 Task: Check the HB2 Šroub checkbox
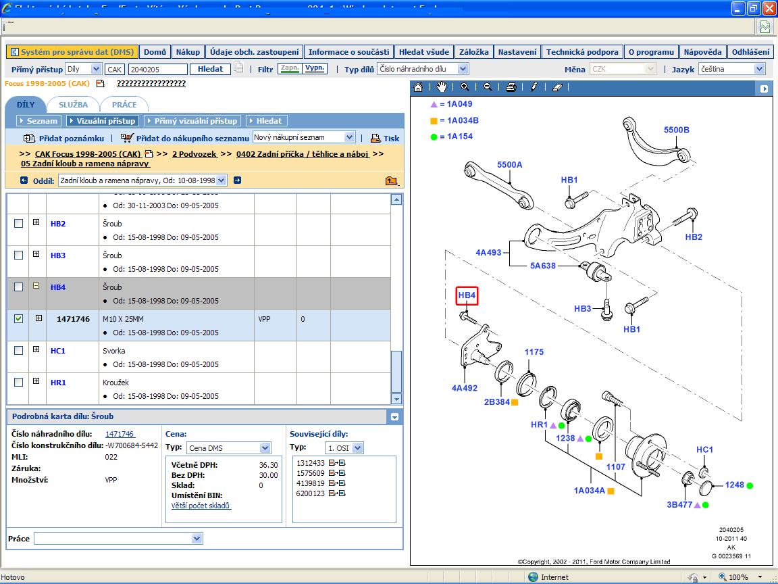click(19, 223)
